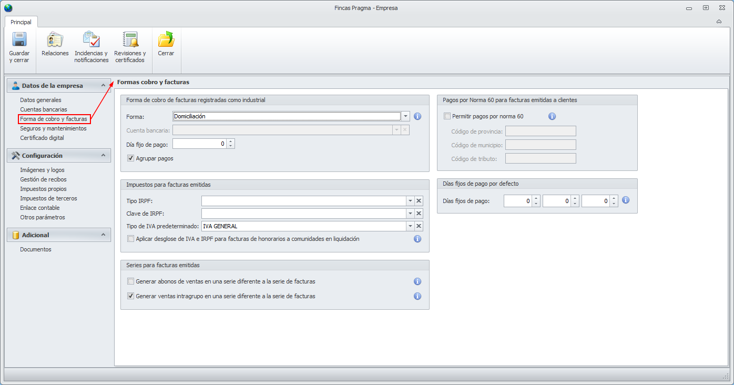The height and width of the screenshot is (385, 734).
Task: Click the third Días fijos de pago field
Action: click(596, 201)
